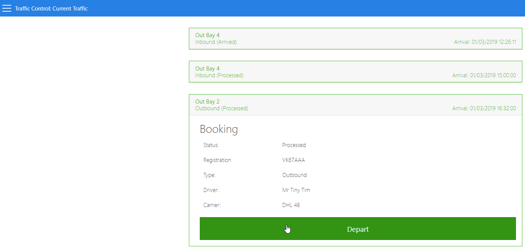The width and height of the screenshot is (525, 249).
Task: Click the Driver: field label
Action: [x=211, y=190]
